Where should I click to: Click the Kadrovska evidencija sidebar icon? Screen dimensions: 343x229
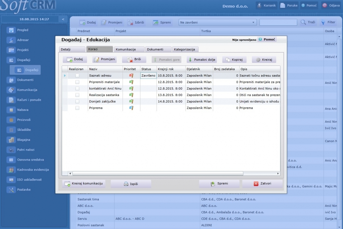click(x=11, y=170)
